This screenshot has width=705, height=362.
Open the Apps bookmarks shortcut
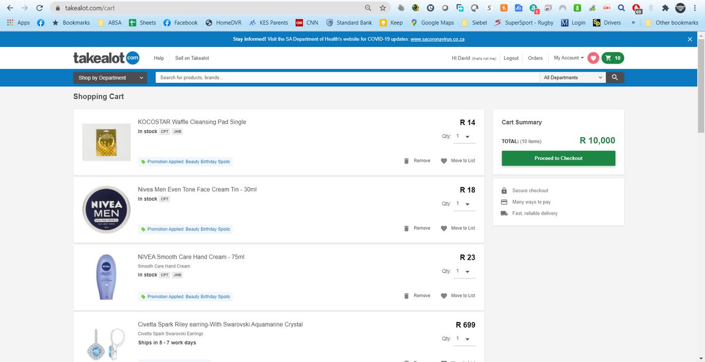coord(18,23)
